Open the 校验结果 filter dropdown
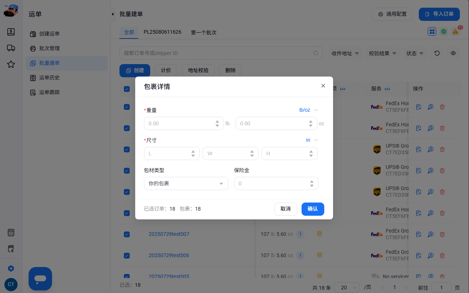The image size is (469, 293). pos(383,53)
